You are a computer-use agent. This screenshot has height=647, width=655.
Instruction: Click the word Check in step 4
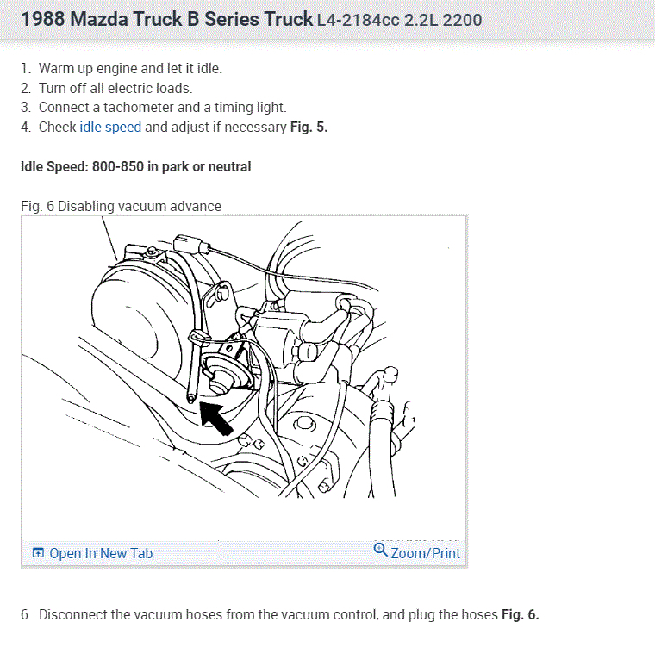pyautogui.click(x=57, y=127)
